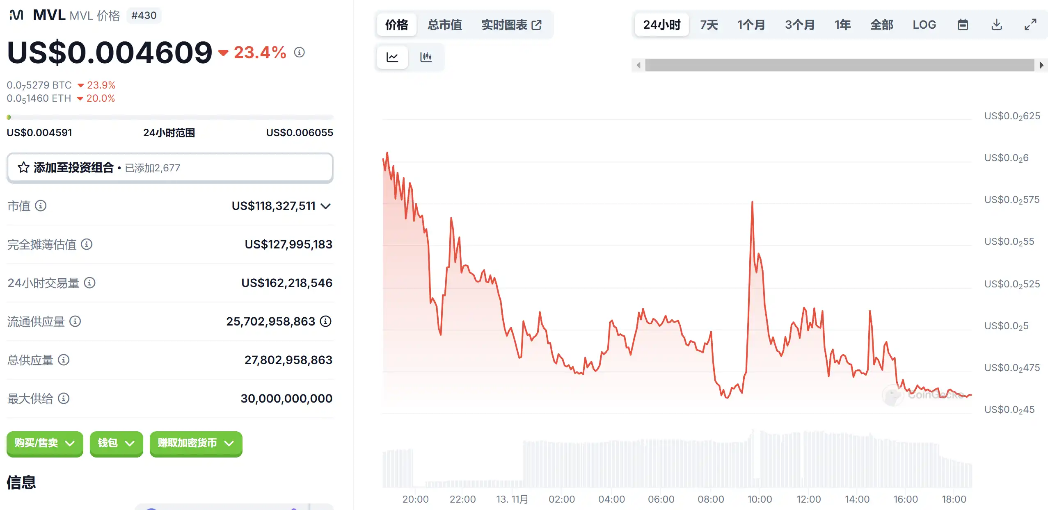The width and height of the screenshot is (1048, 510).
Task: Open the 购买/售卖 dropdown
Action: [45, 443]
